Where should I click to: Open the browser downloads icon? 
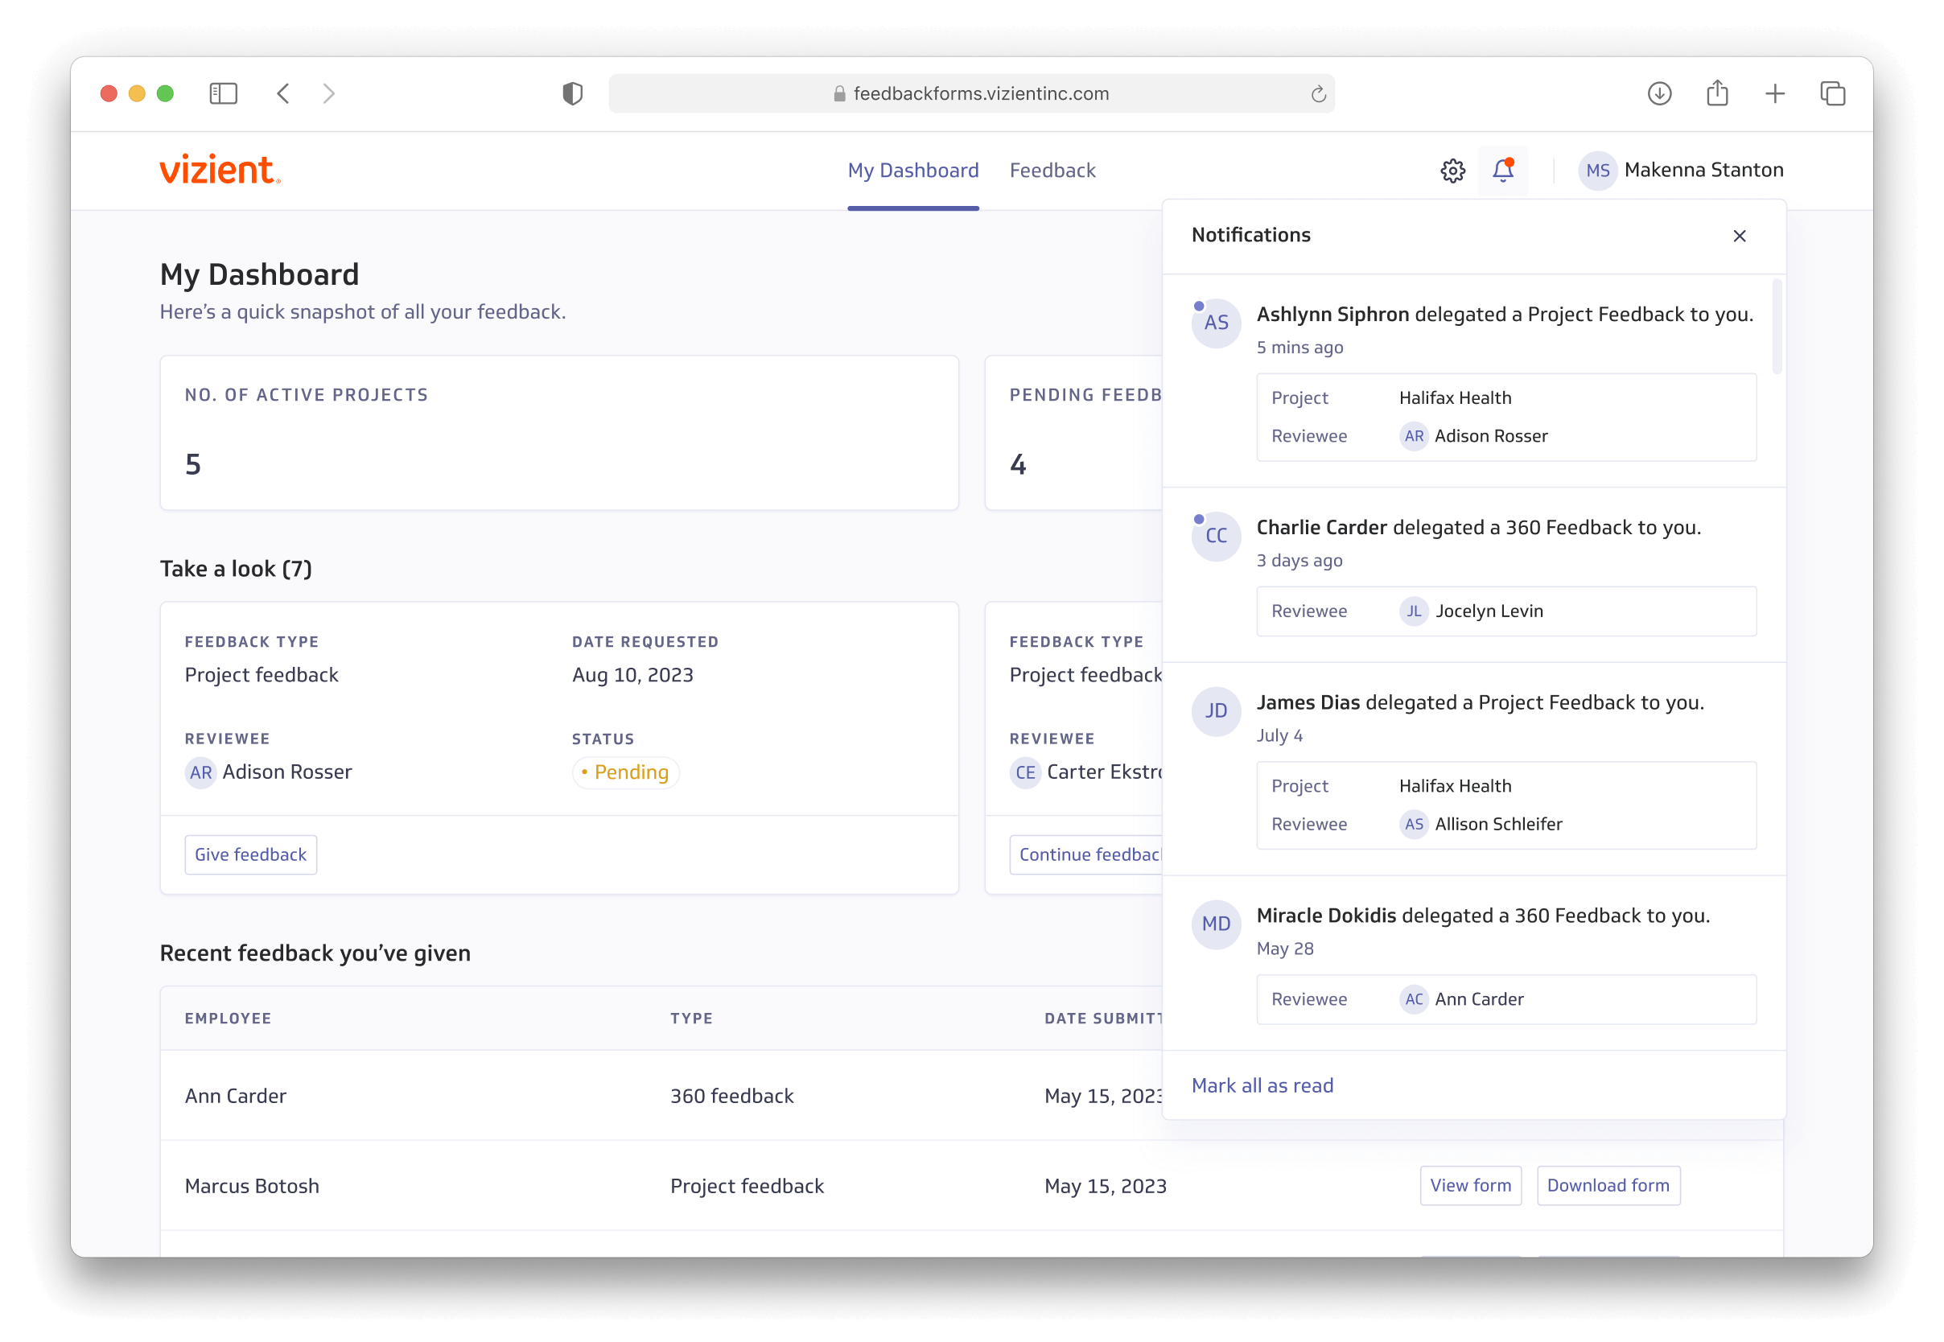tap(1658, 93)
